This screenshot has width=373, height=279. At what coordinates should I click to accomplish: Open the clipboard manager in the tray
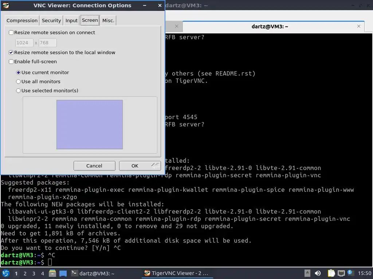point(331,273)
